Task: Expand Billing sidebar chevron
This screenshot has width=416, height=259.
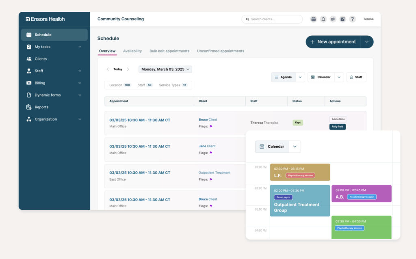Action: [80, 83]
